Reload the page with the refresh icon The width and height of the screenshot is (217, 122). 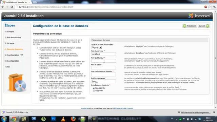(x=12, y=7)
